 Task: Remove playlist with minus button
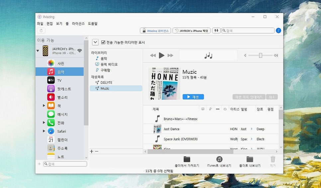(97, 151)
